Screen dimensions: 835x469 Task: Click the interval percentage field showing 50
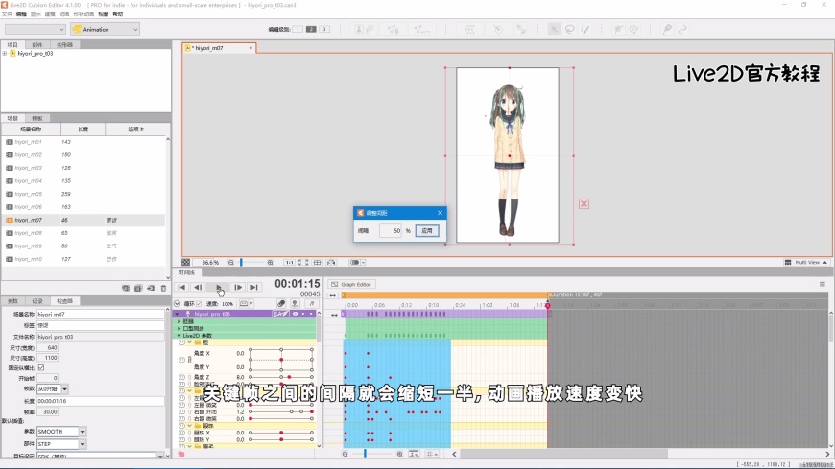(x=391, y=230)
